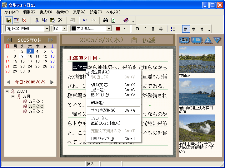Open the main toolbar overflow arrow
The image size is (225, 168).
pyautogui.click(x=133, y=22)
